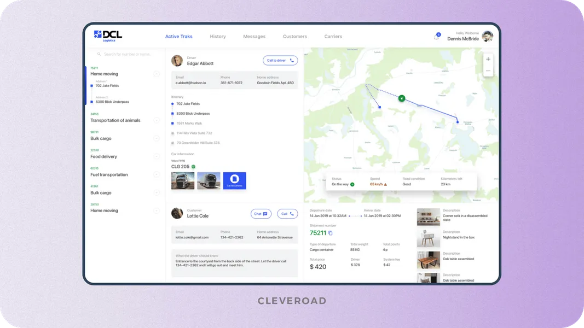The image size is (584, 328).
Task: Open the blue car documents tile
Action: click(235, 180)
